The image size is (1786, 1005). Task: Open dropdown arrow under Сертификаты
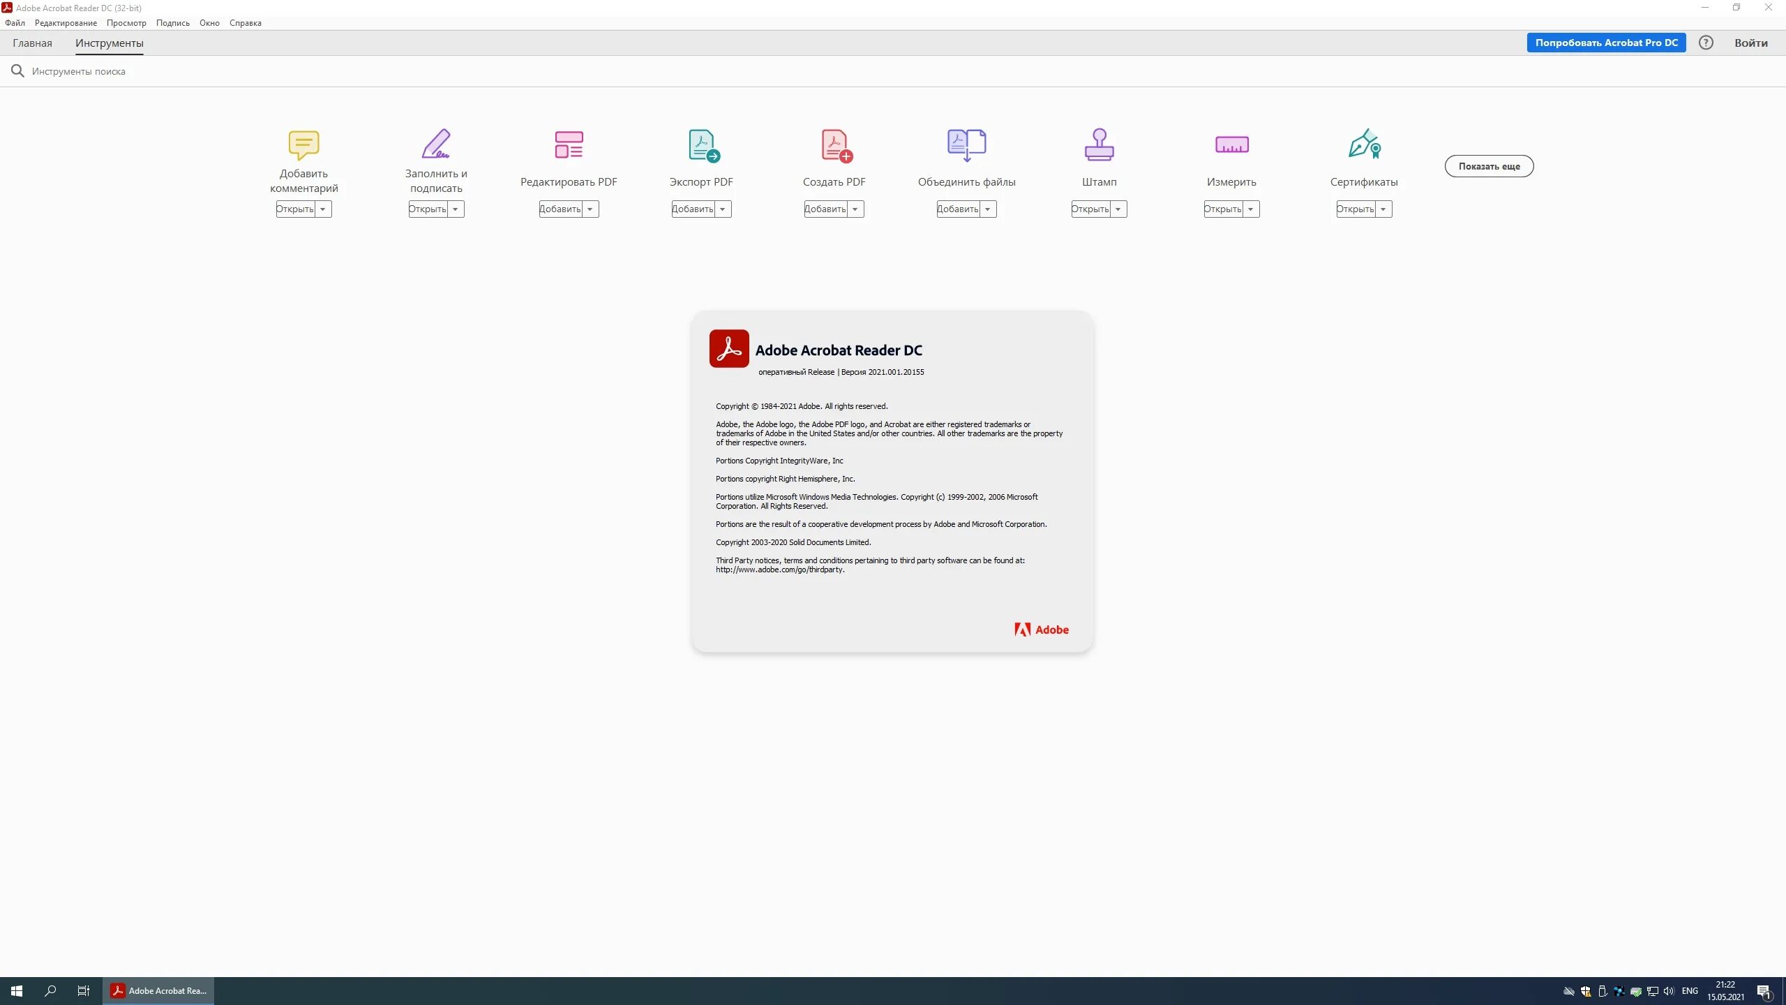1383,209
